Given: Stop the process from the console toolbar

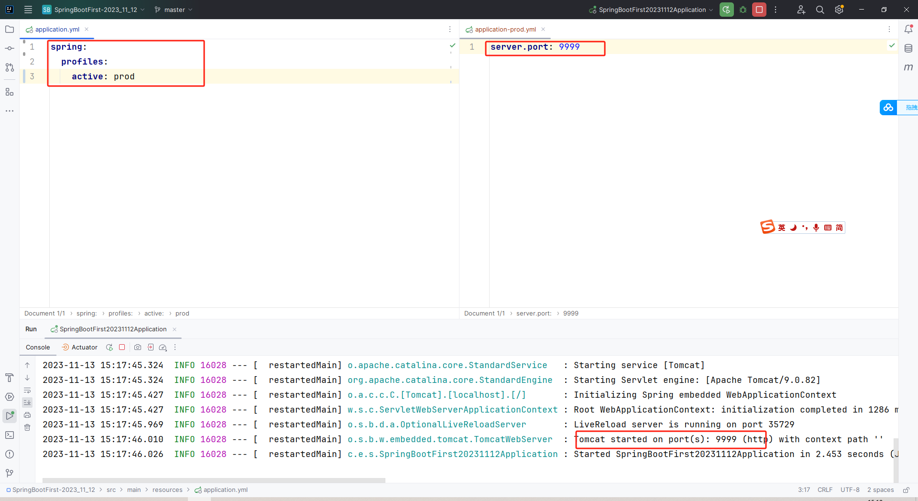Looking at the screenshot, I should click(122, 347).
